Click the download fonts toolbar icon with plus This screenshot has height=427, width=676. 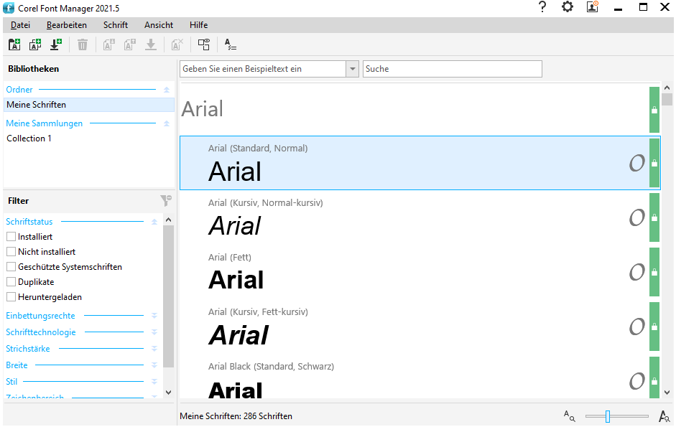(55, 44)
